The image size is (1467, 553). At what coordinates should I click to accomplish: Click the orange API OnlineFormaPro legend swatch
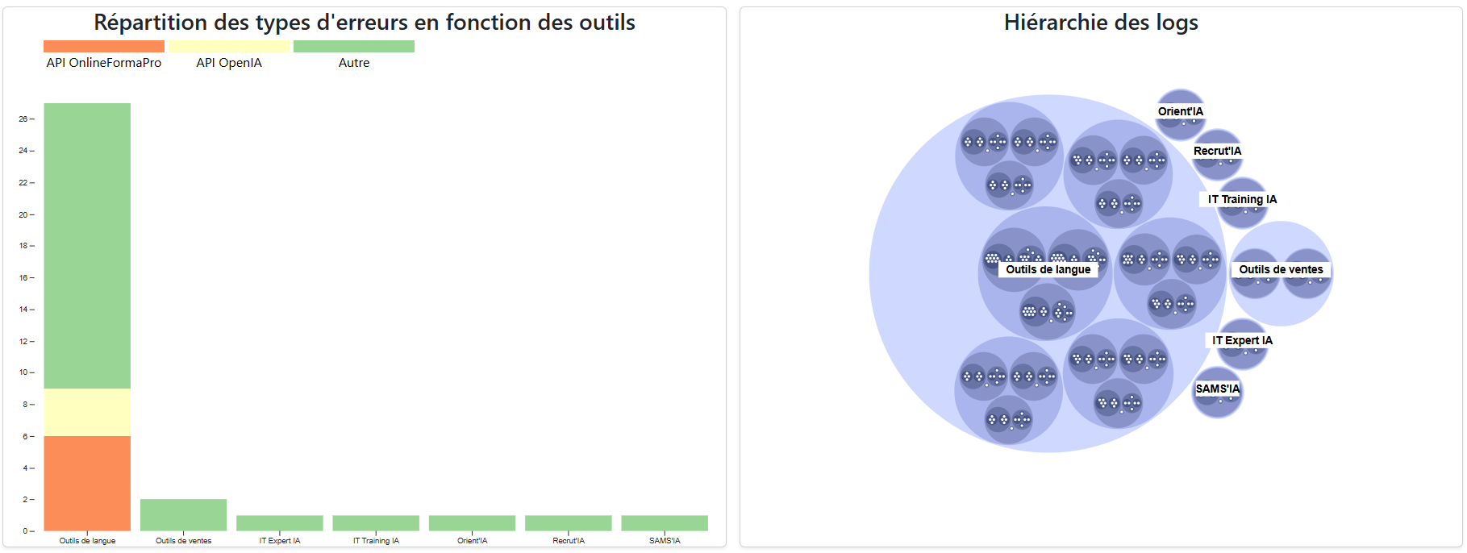point(104,47)
